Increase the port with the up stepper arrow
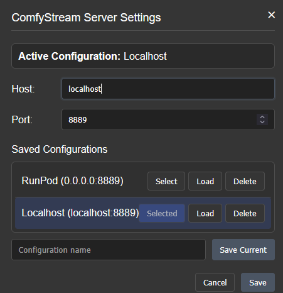Screen dimensions: 283x293 (x=262, y=117)
